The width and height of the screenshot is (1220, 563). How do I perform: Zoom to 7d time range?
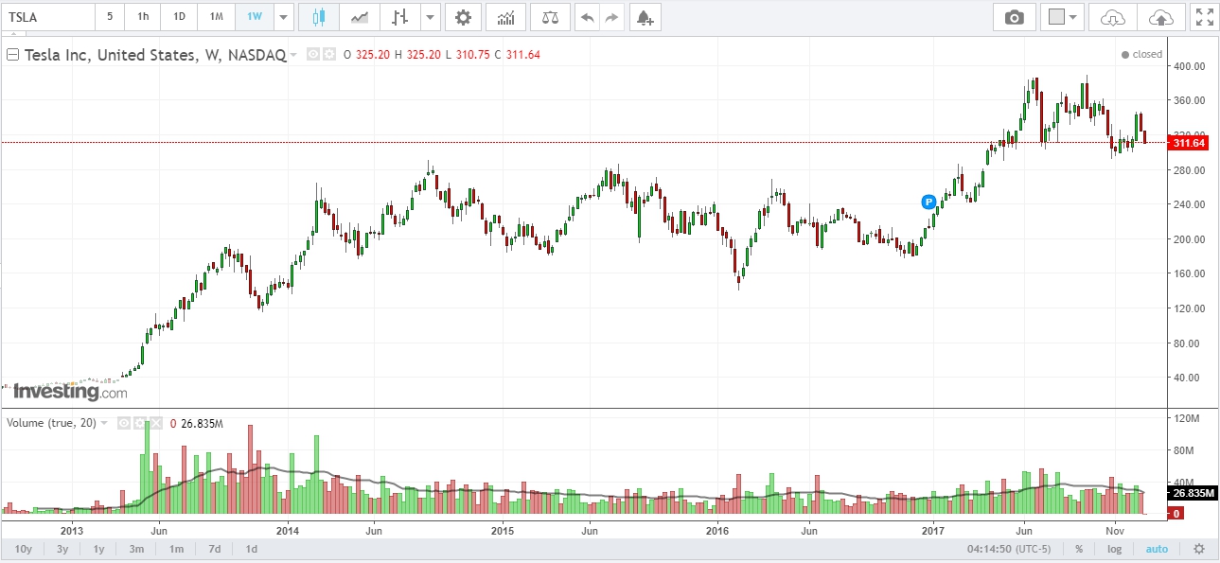pyautogui.click(x=215, y=549)
